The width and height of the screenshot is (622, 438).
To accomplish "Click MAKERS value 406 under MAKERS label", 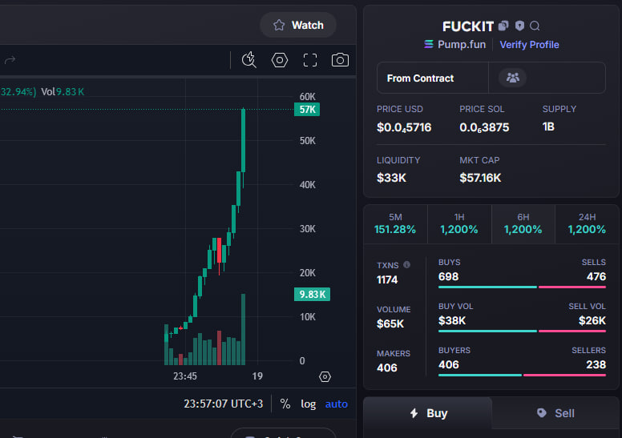I will click(387, 368).
